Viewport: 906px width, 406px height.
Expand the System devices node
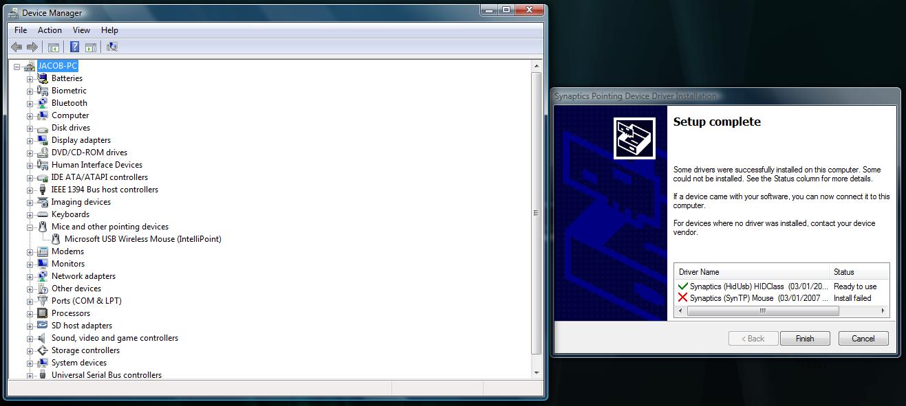coord(30,363)
